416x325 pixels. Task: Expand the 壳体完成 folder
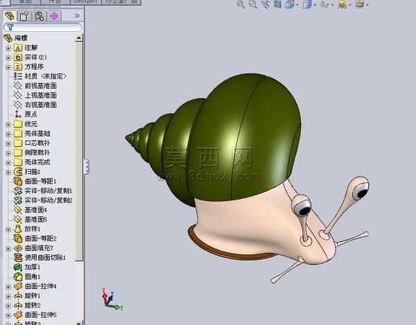[x=8, y=163]
